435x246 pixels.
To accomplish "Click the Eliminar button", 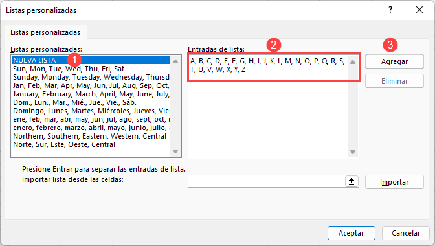I will coord(394,81).
